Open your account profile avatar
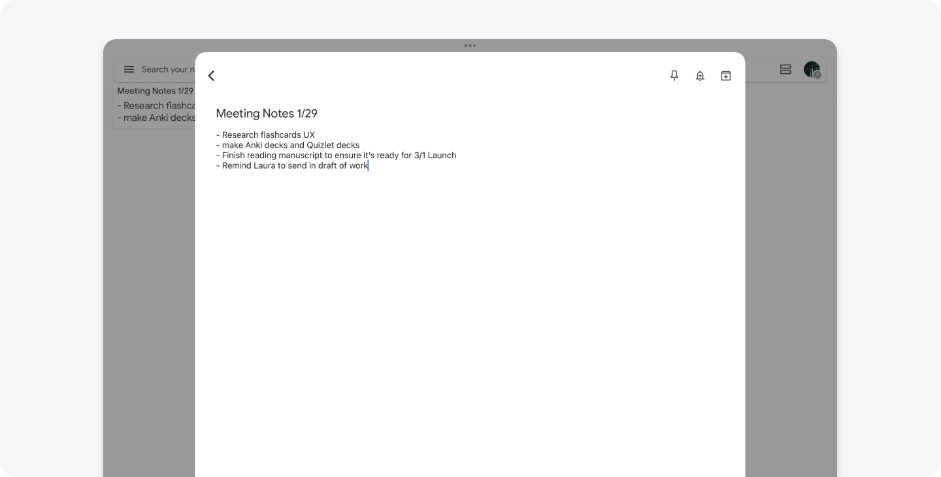This screenshot has height=477, width=941. click(x=810, y=69)
